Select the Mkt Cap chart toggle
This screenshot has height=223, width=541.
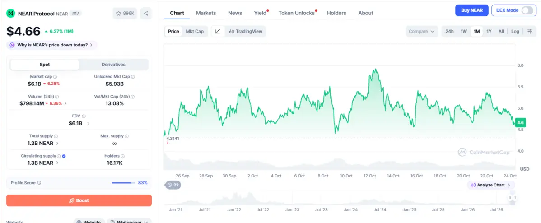click(x=195, y=31)
